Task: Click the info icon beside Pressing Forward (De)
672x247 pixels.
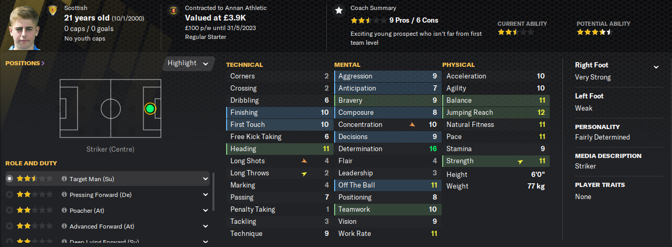Action: (64, 195)
